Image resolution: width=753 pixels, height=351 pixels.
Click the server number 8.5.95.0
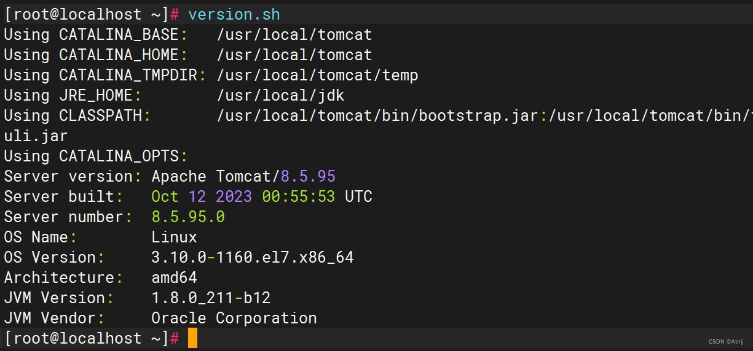188,217
